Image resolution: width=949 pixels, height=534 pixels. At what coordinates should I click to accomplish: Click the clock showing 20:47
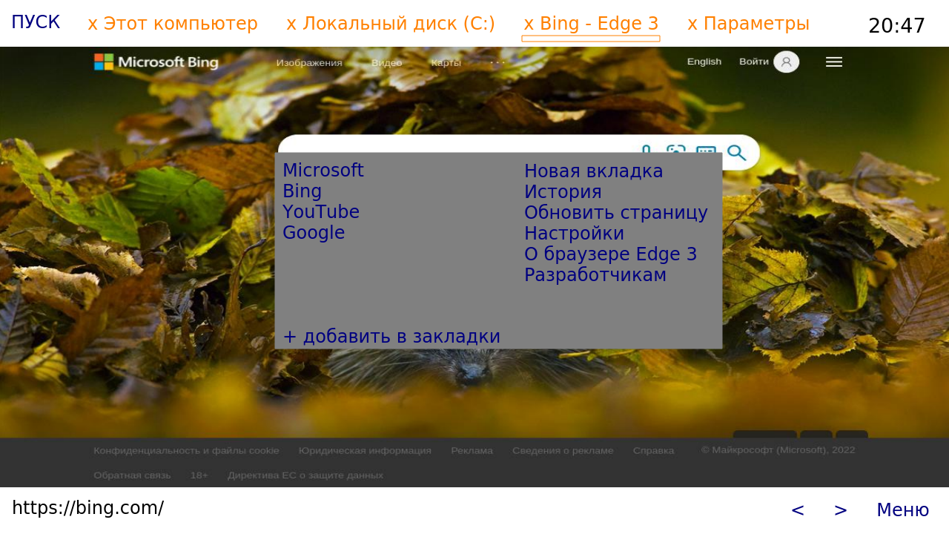tap(896, 26)
